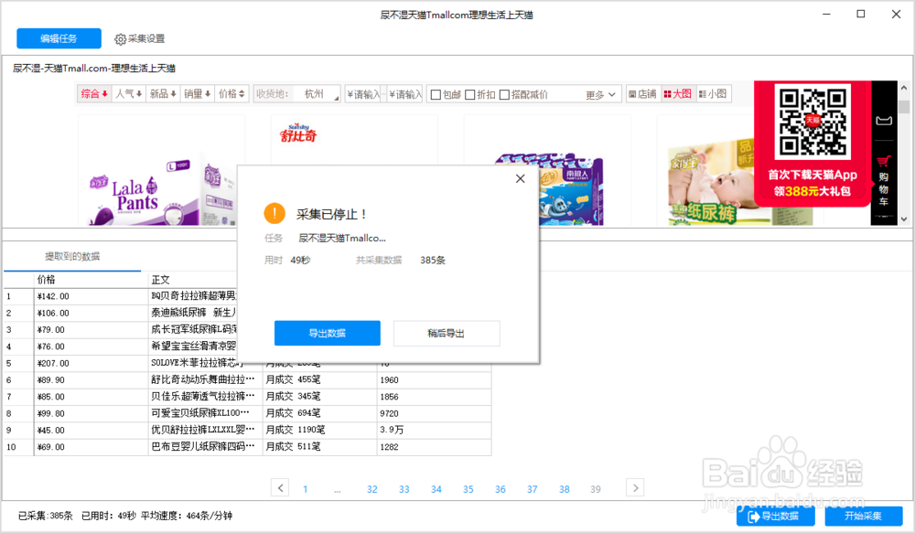
Task: Switch to 小图 list view
Action: (x=713, y=94)
